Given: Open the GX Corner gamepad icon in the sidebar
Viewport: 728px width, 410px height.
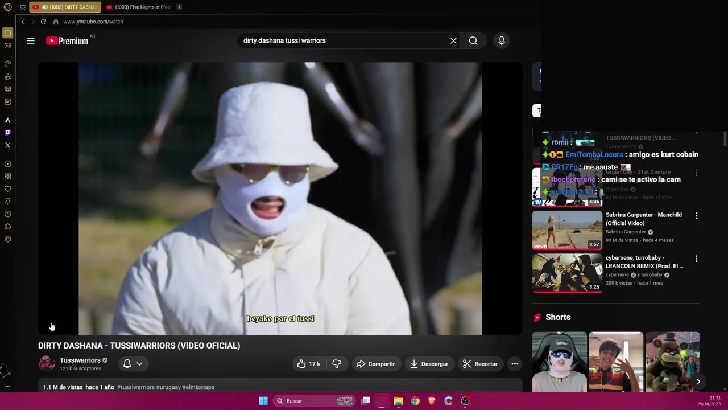Looking at the screenshot, I should pyautogui.click(x=8, y=45).
